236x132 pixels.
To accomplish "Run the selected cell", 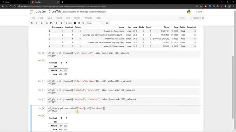I will [x=69, y=23].
